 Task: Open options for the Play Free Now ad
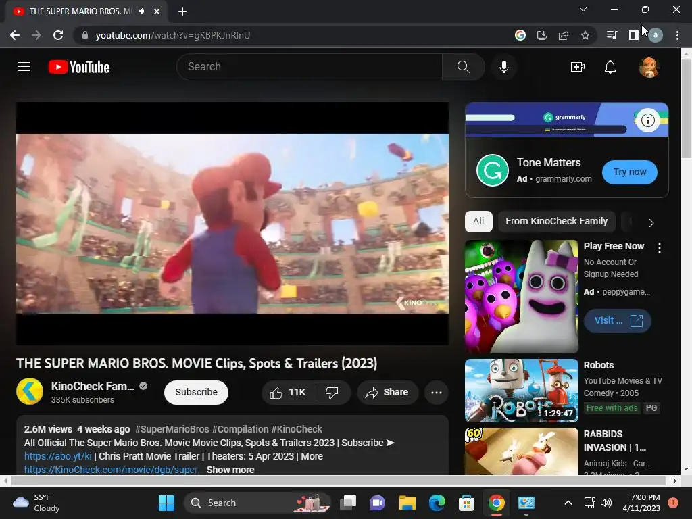[660, 248]
